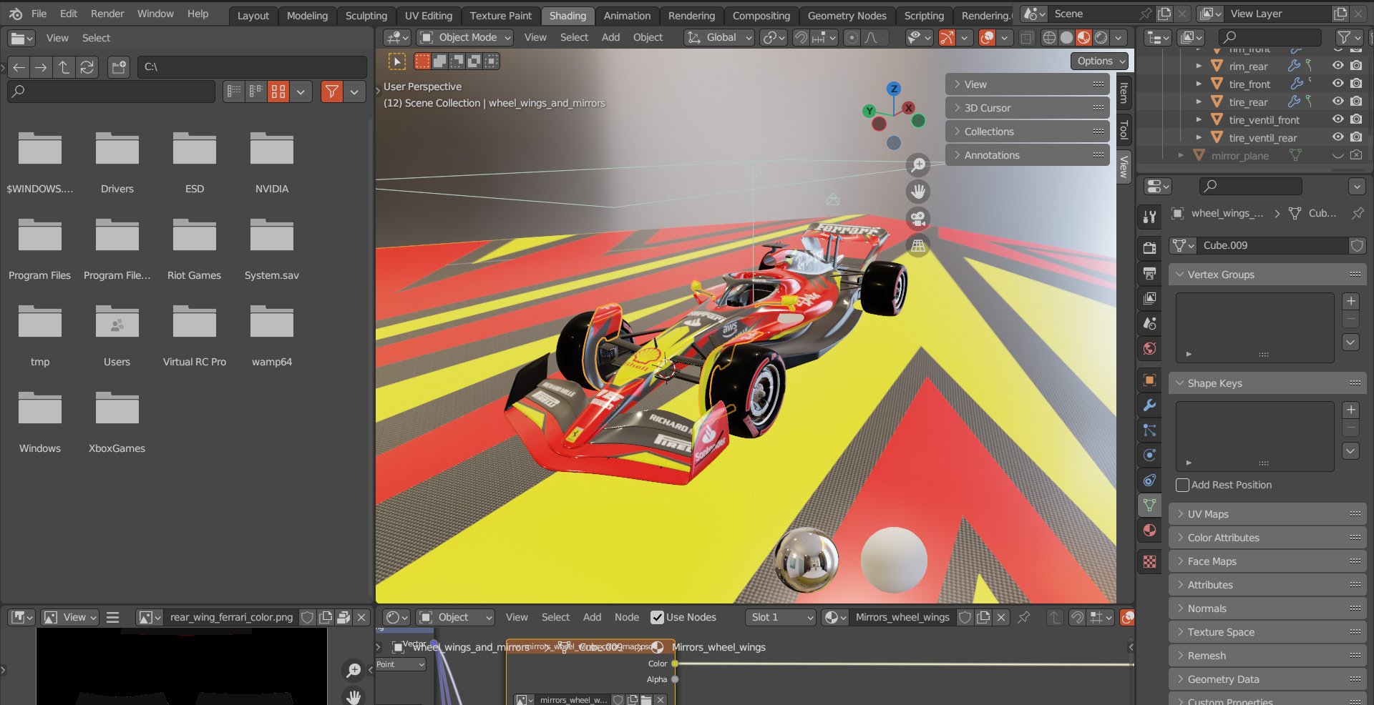Create new folder in file browser
The image size is (1374, 705).
(118, 67)
